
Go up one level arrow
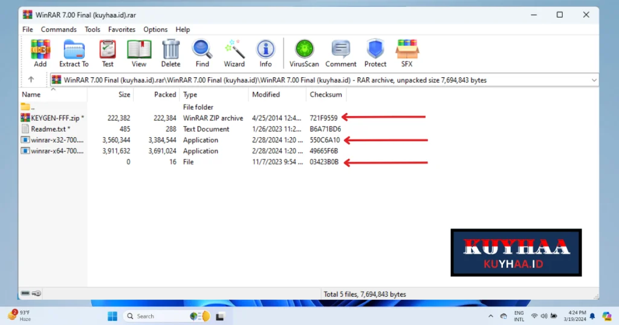click(x=31, y=80)
